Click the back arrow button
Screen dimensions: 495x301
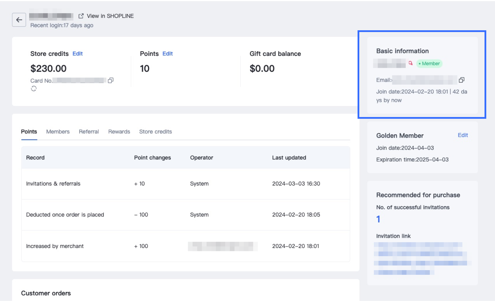tap(19, 20)
